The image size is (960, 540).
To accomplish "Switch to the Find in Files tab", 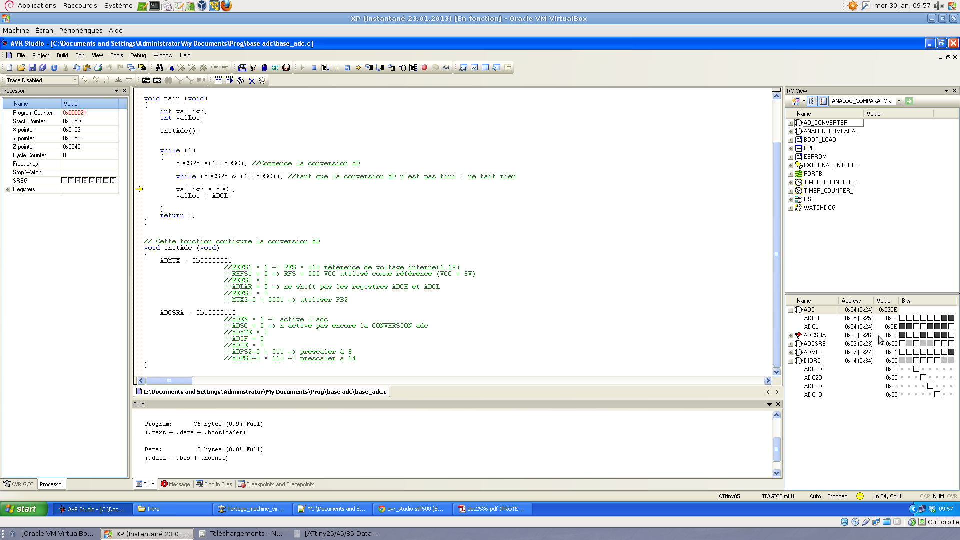I will 214,484.
